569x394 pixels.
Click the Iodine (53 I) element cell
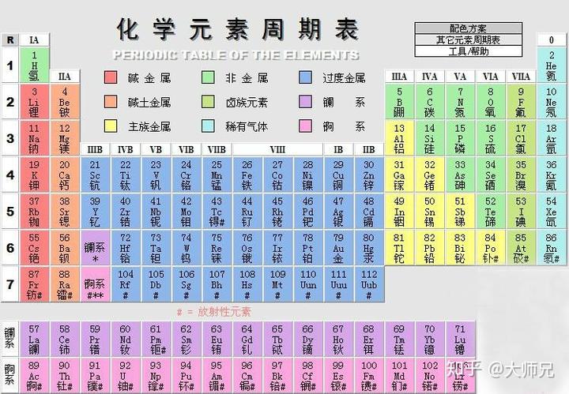(x=521, y=212)
